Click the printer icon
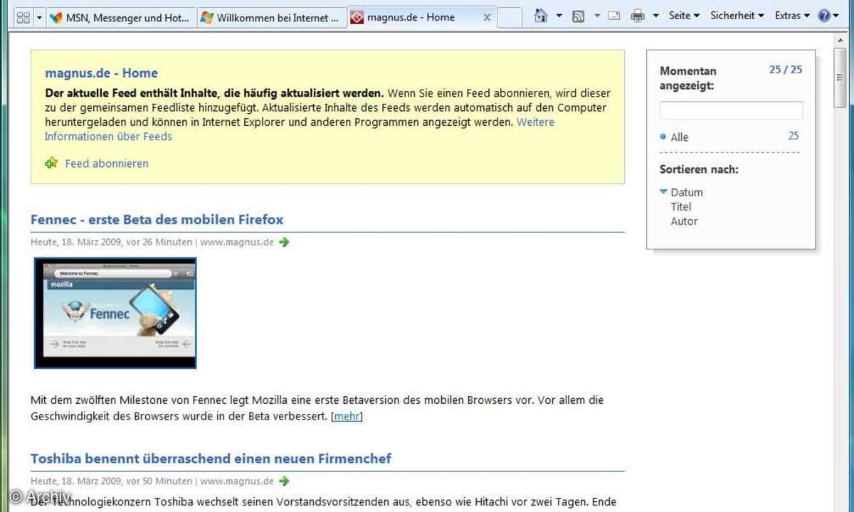 (638, 16)
